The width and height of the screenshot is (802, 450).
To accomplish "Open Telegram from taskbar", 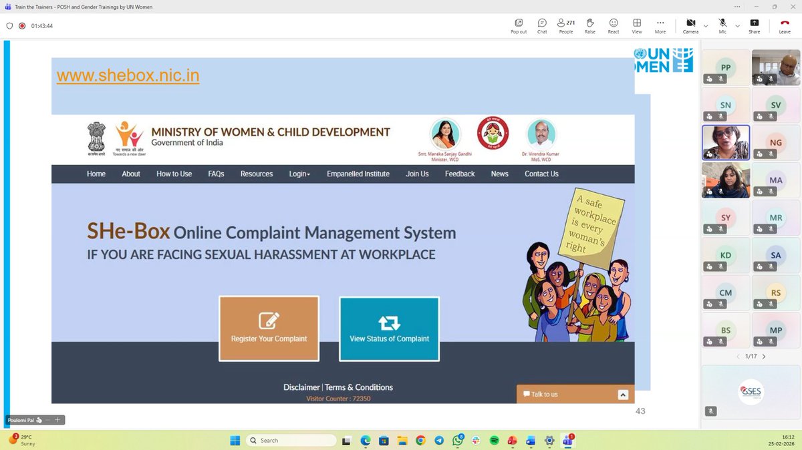I will tap(439, 441).
